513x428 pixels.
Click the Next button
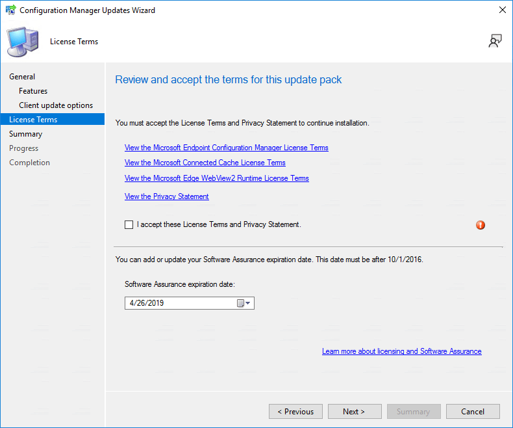point(355,411)
